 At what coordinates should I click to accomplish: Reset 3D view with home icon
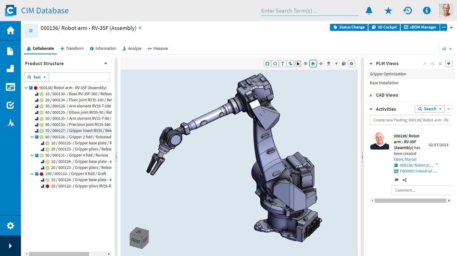313,63
